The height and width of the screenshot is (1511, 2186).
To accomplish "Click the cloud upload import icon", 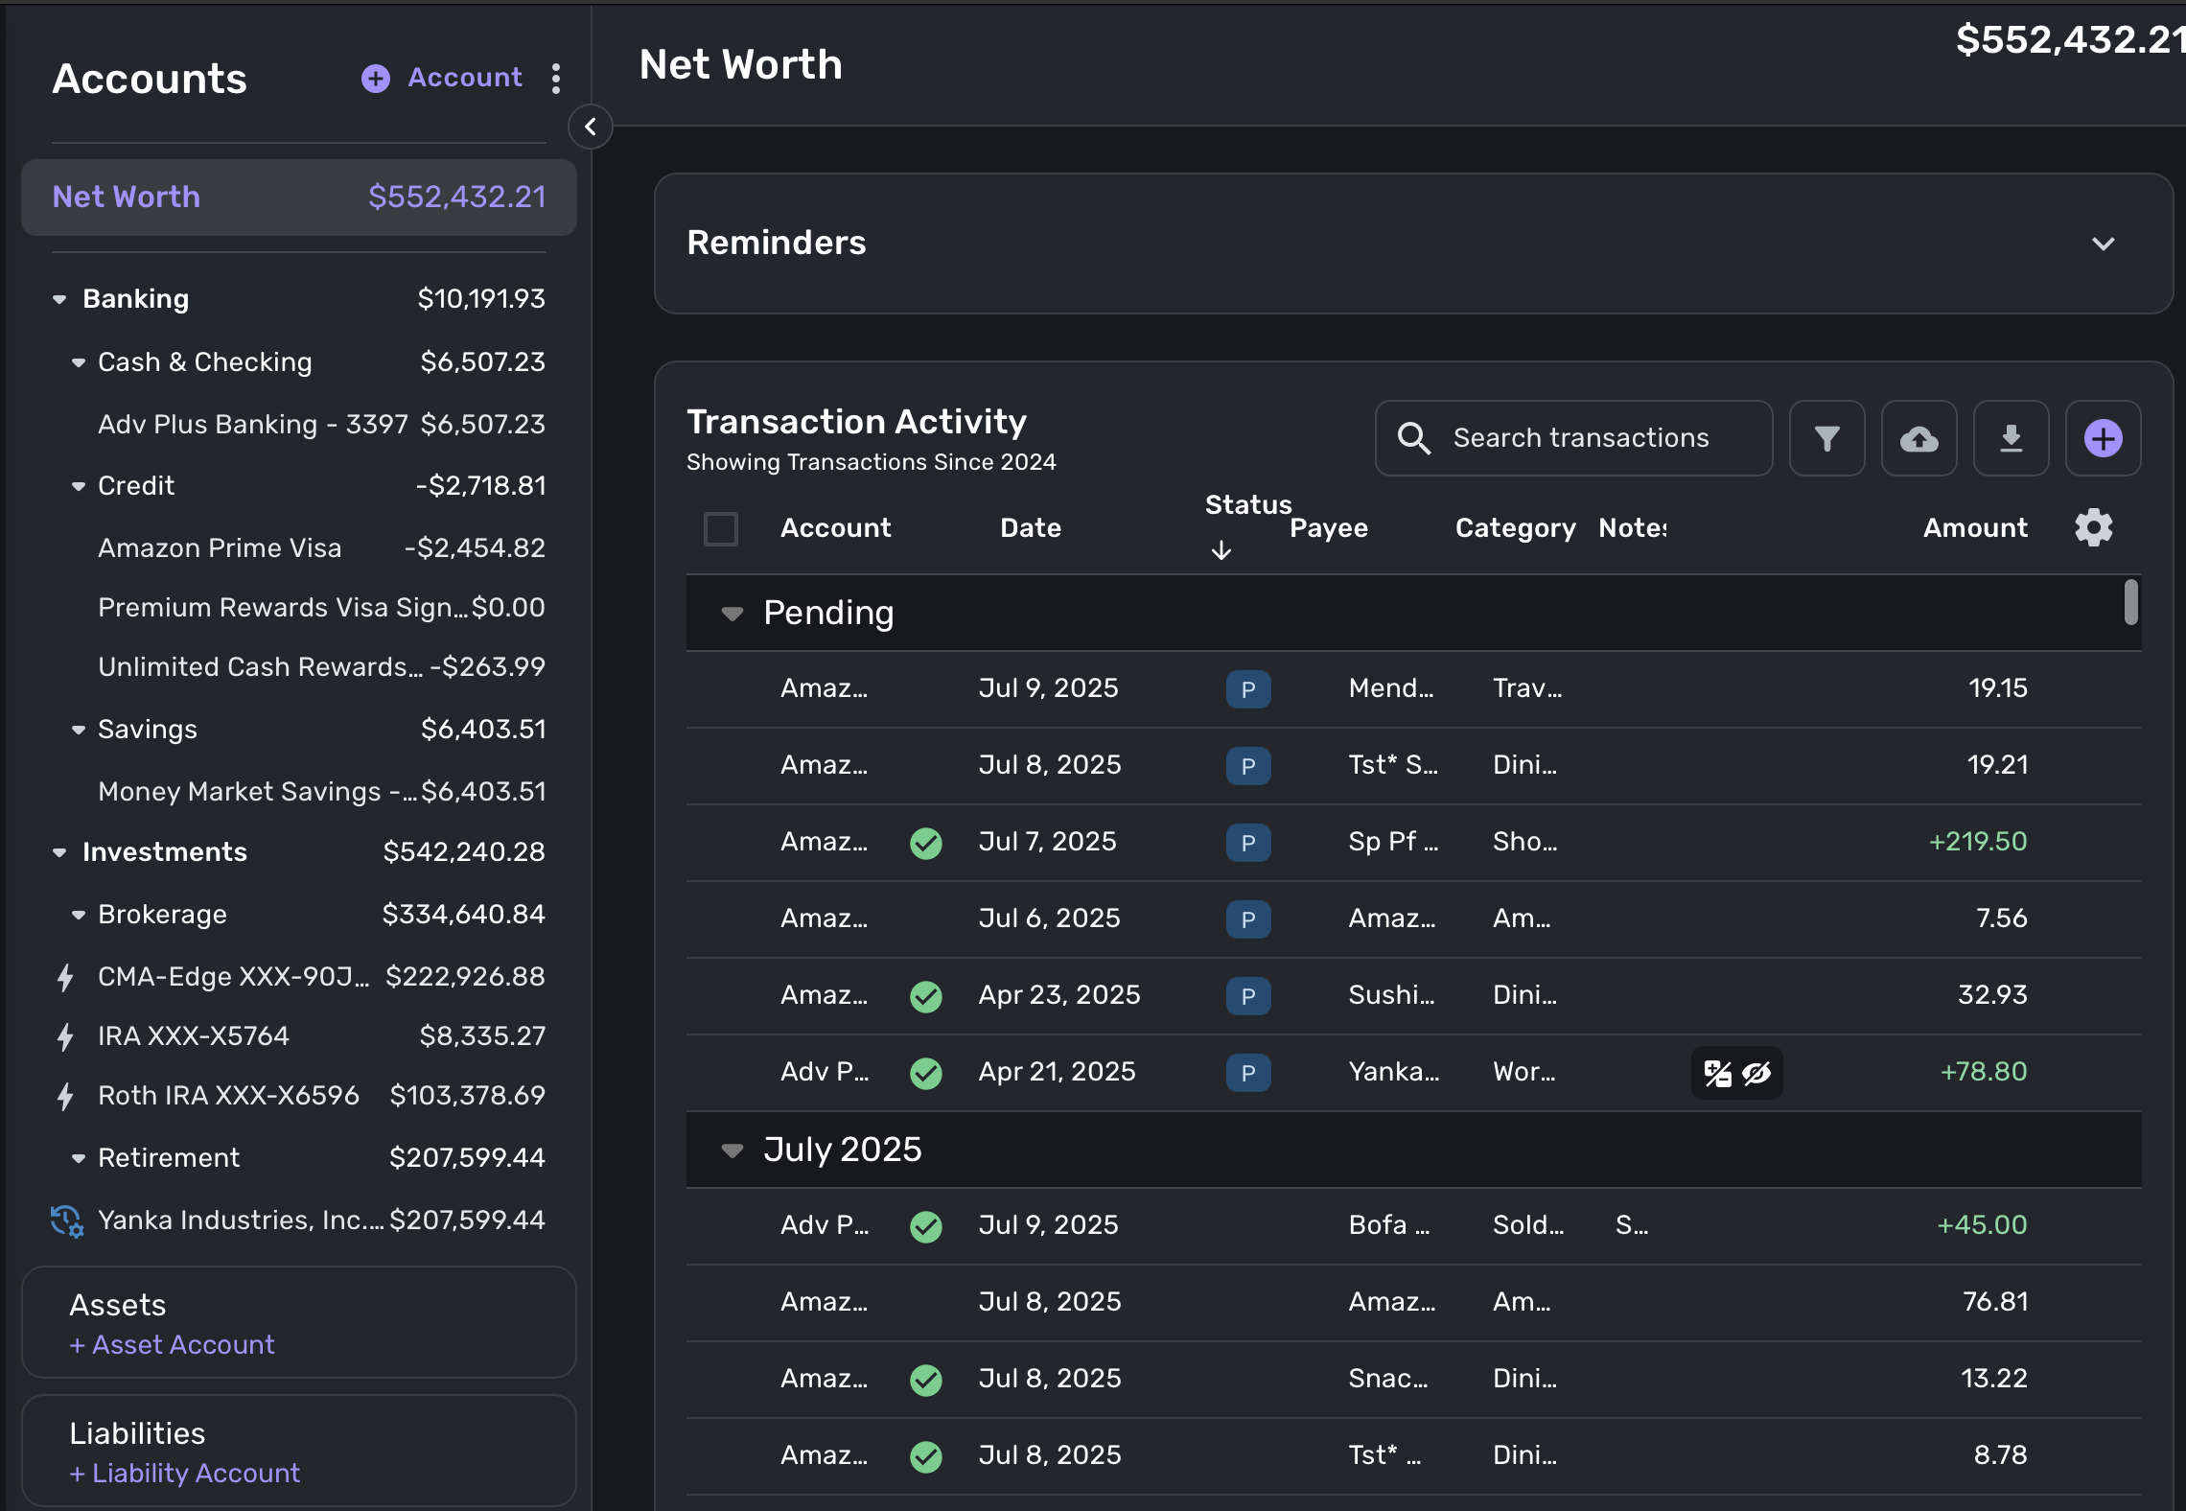I will 1919,438.
